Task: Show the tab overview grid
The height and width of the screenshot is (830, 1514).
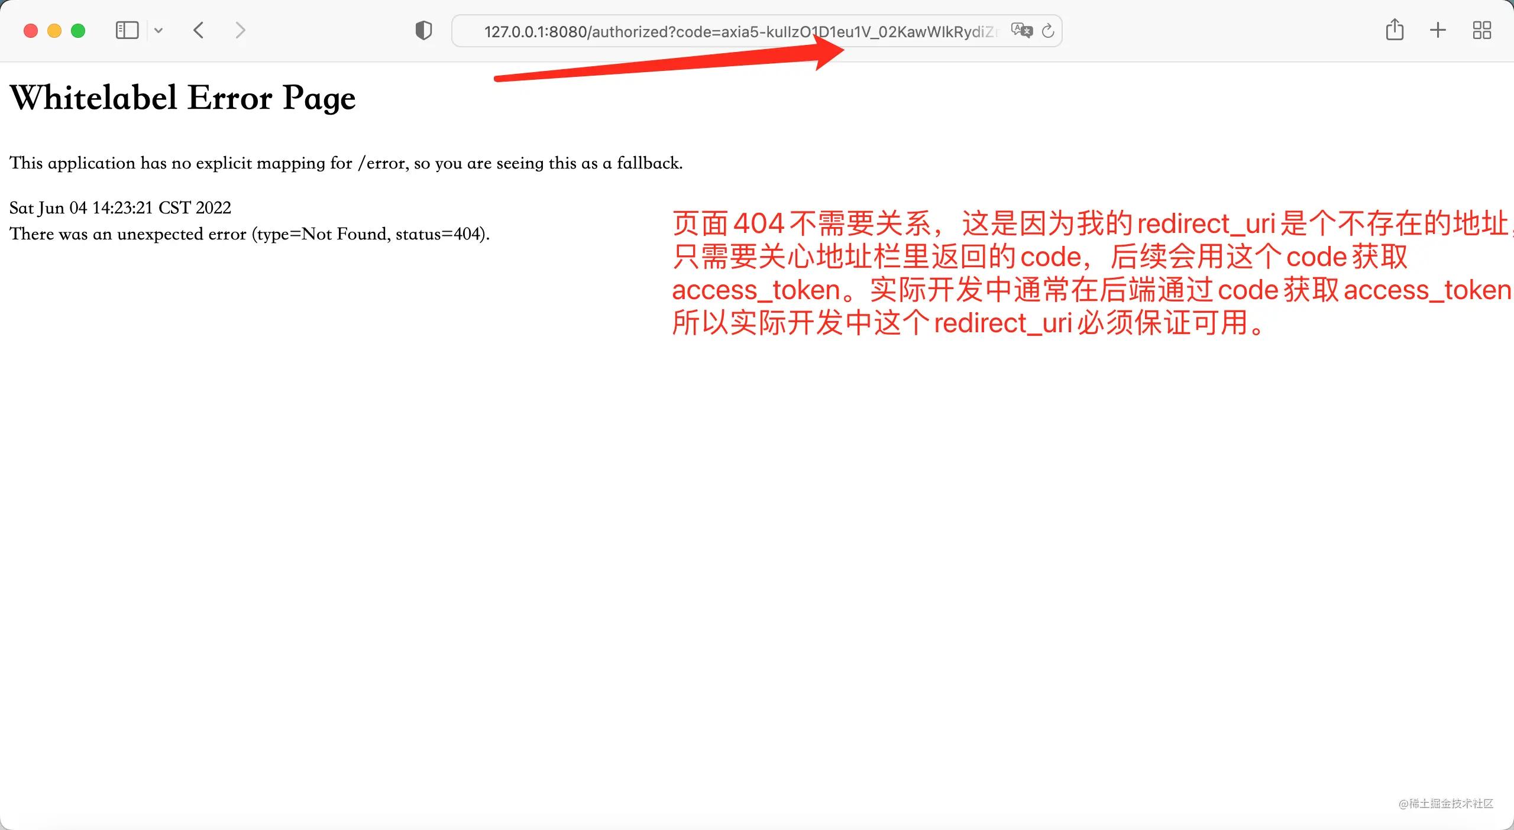Action: click(x=1482, y=30)
